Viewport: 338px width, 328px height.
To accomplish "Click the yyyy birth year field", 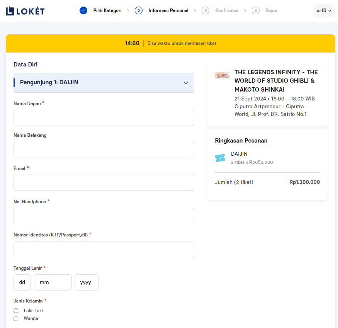I will [87, 282].
